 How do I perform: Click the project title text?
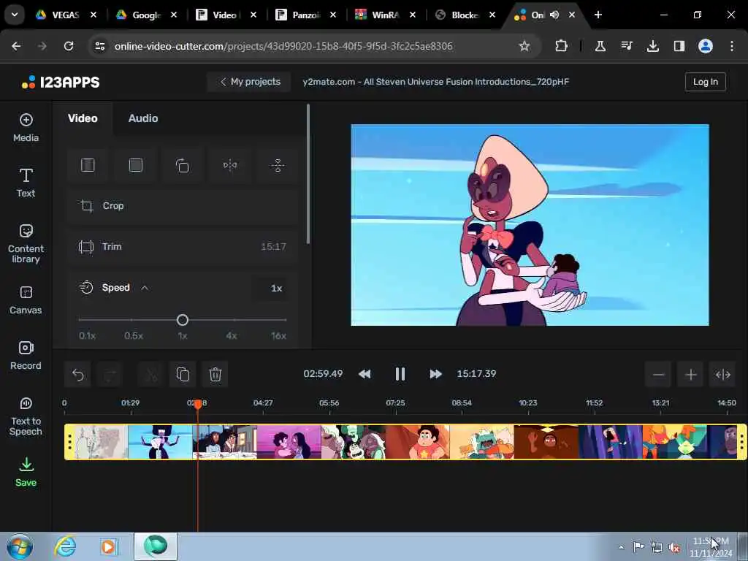[435, 82]
